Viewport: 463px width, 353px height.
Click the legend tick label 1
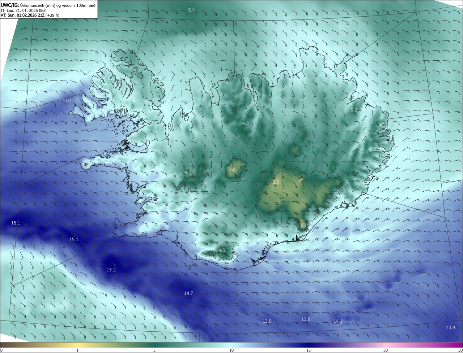point(77,350)
